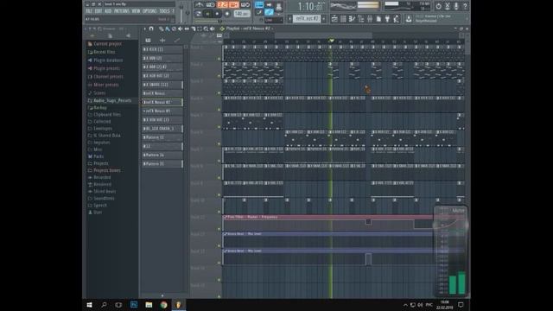Open the TOOLS menu
The height and width of the screenshot is (311, 553).
point(164,11)
